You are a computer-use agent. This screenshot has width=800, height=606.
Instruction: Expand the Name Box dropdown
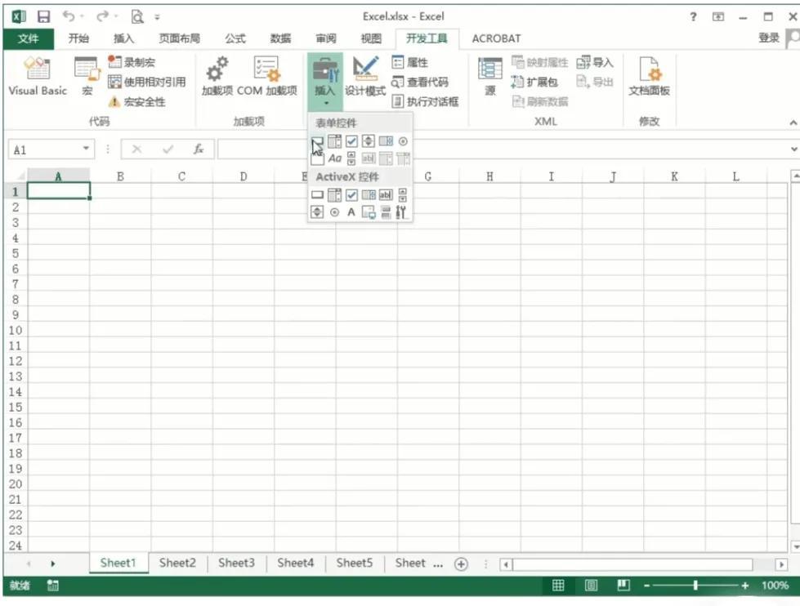coord(87,149)
